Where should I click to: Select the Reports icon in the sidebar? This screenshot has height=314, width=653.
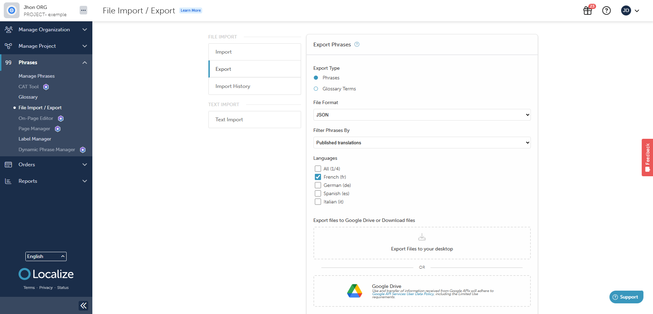[9, 181]
